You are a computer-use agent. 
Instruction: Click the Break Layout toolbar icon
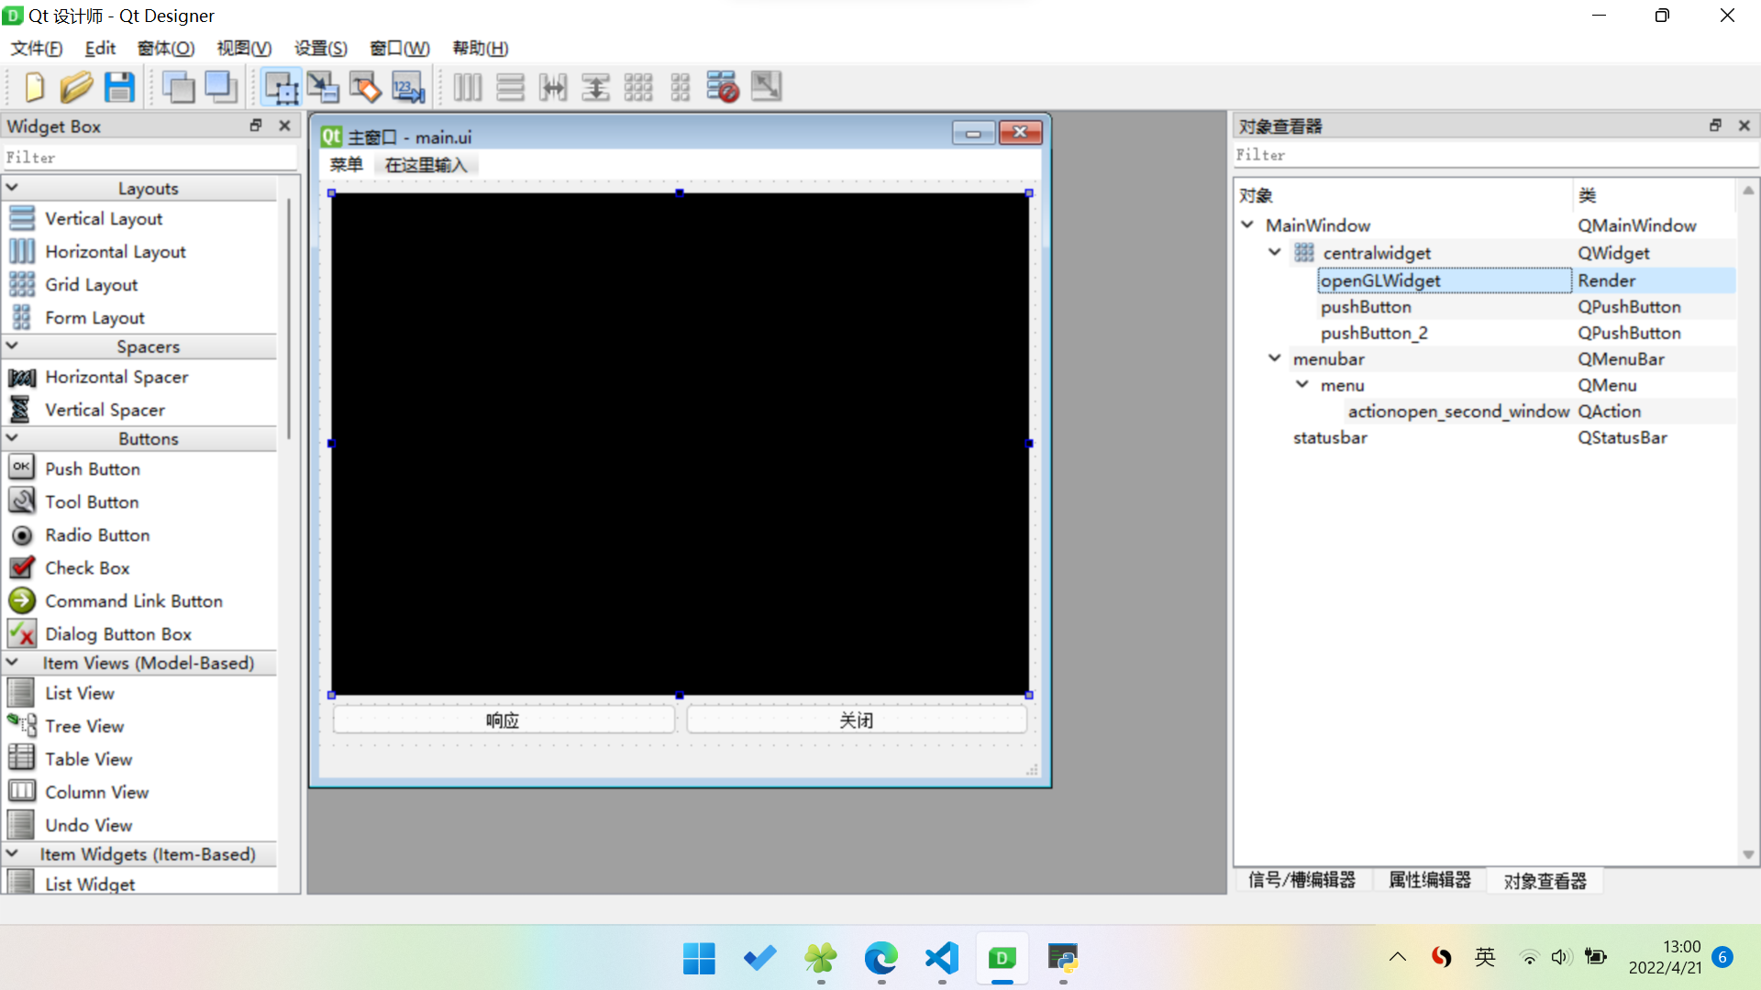[x=723, y=87]
